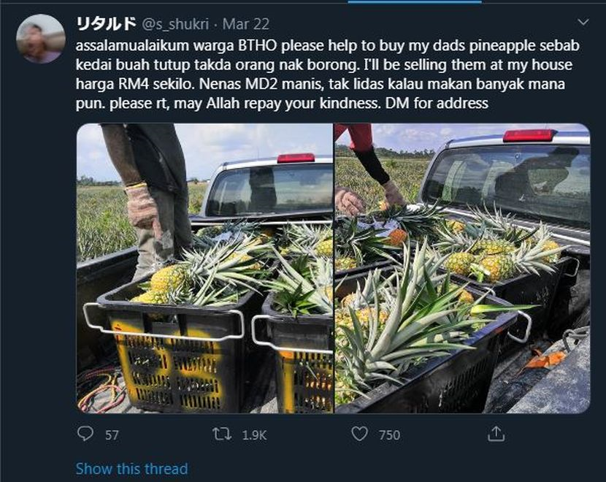
Task: View the right pickup truck photo
Action: [463, 268]
